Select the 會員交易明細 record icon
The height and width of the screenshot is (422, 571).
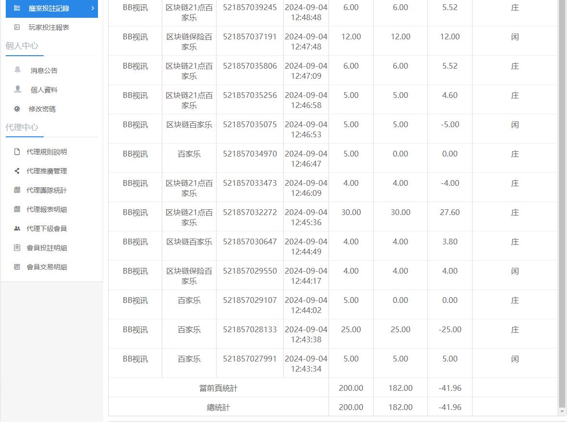(x=17, y=267)
